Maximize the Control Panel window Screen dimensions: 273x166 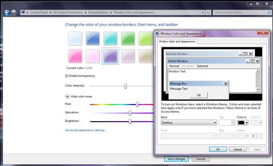pyautogui.click(x=258, y=3)
